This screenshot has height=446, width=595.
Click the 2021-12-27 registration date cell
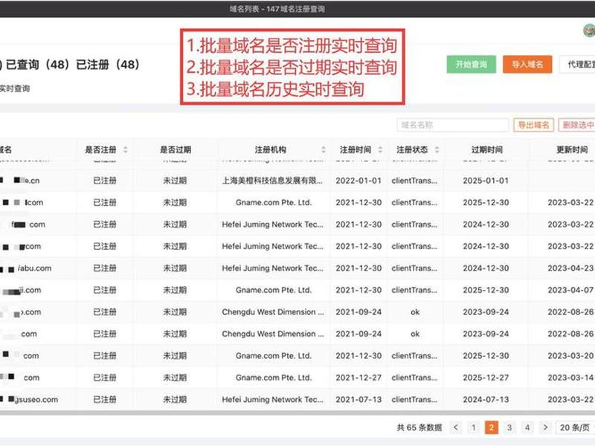[358, 378]
